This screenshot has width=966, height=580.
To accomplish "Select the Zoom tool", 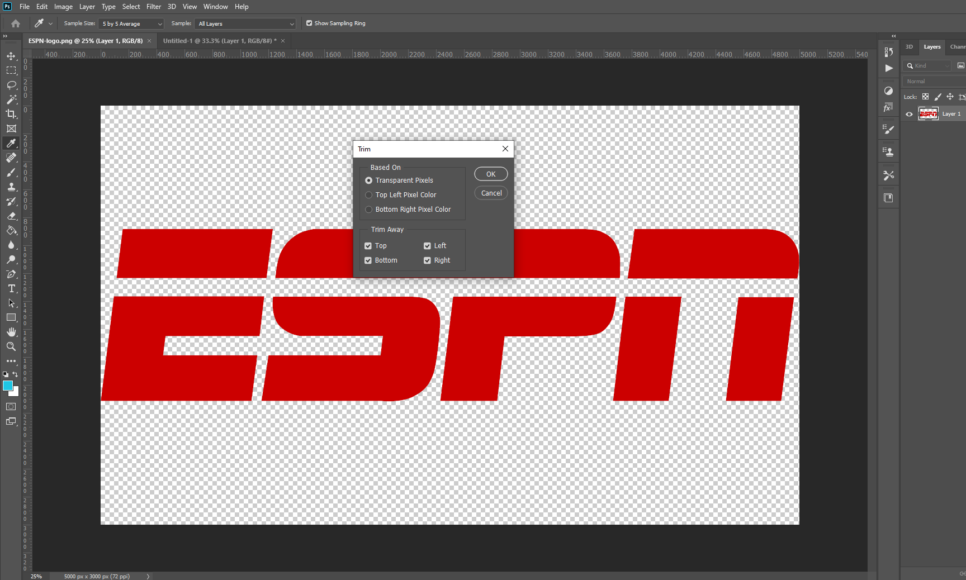I will point(11,346).
